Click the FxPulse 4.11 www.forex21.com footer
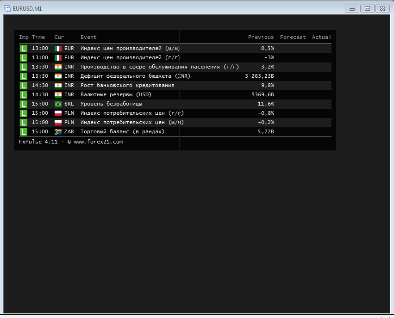The height and width of the screenshot is (318, 394). pyautogui.click(x=71, y=142)
